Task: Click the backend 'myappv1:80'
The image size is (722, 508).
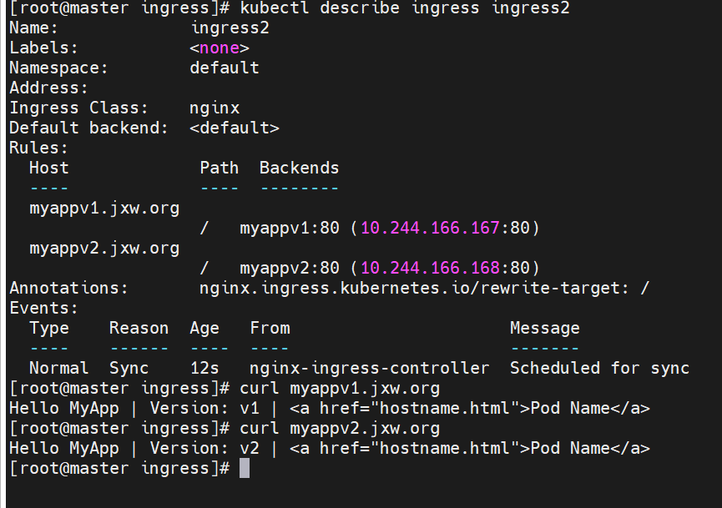Action: point(290,229)
